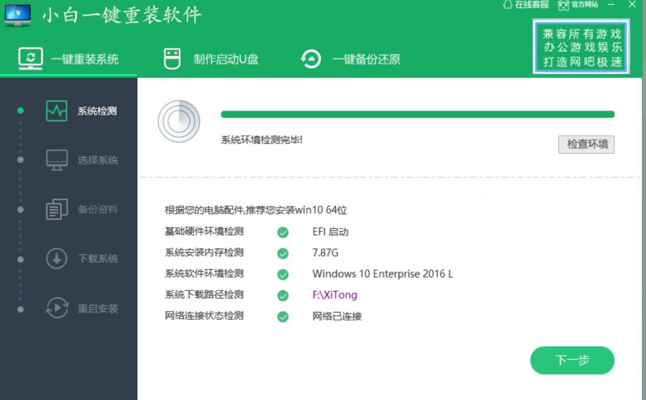Click the green detection progress bar

pyautogui.click(x=418, y=113)
